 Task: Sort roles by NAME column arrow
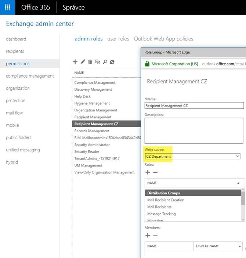pyautogui.click(x=238, y=183)
